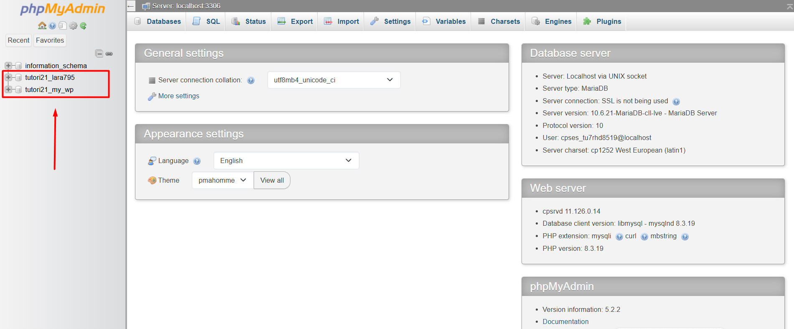Screen dimensions: 794x329
Task: Click the Appearance settings panel header
Action: pos(322,134)
